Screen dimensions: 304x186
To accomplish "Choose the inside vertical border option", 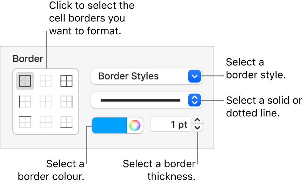I will coord(46,101).
